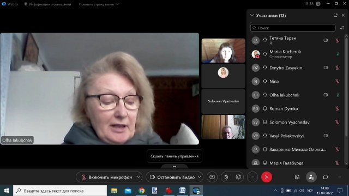This screenshot has height=196, width=349.
Task: Raise hand icon
Action: click(226, 177)
